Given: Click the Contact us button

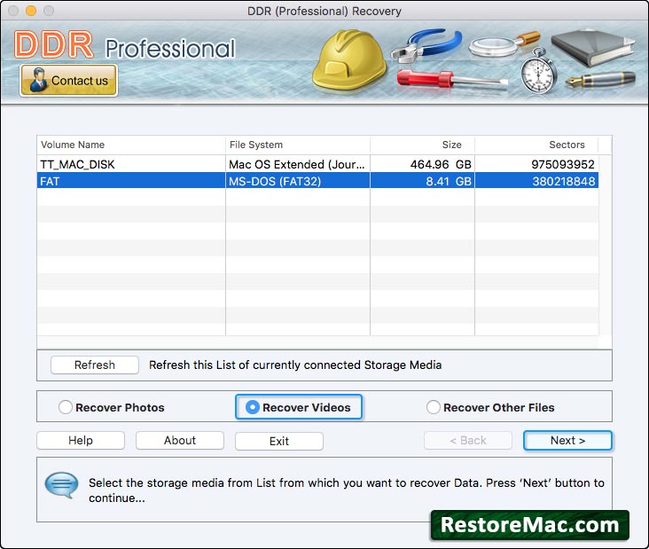Looking at the screenshot, I should 68,81.
